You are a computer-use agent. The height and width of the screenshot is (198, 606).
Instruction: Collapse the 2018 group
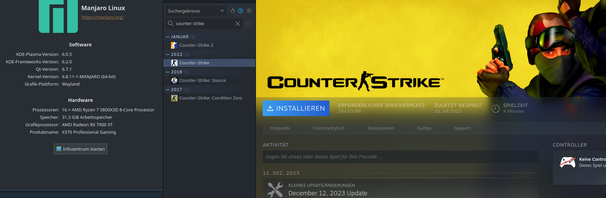coord(167,72)
